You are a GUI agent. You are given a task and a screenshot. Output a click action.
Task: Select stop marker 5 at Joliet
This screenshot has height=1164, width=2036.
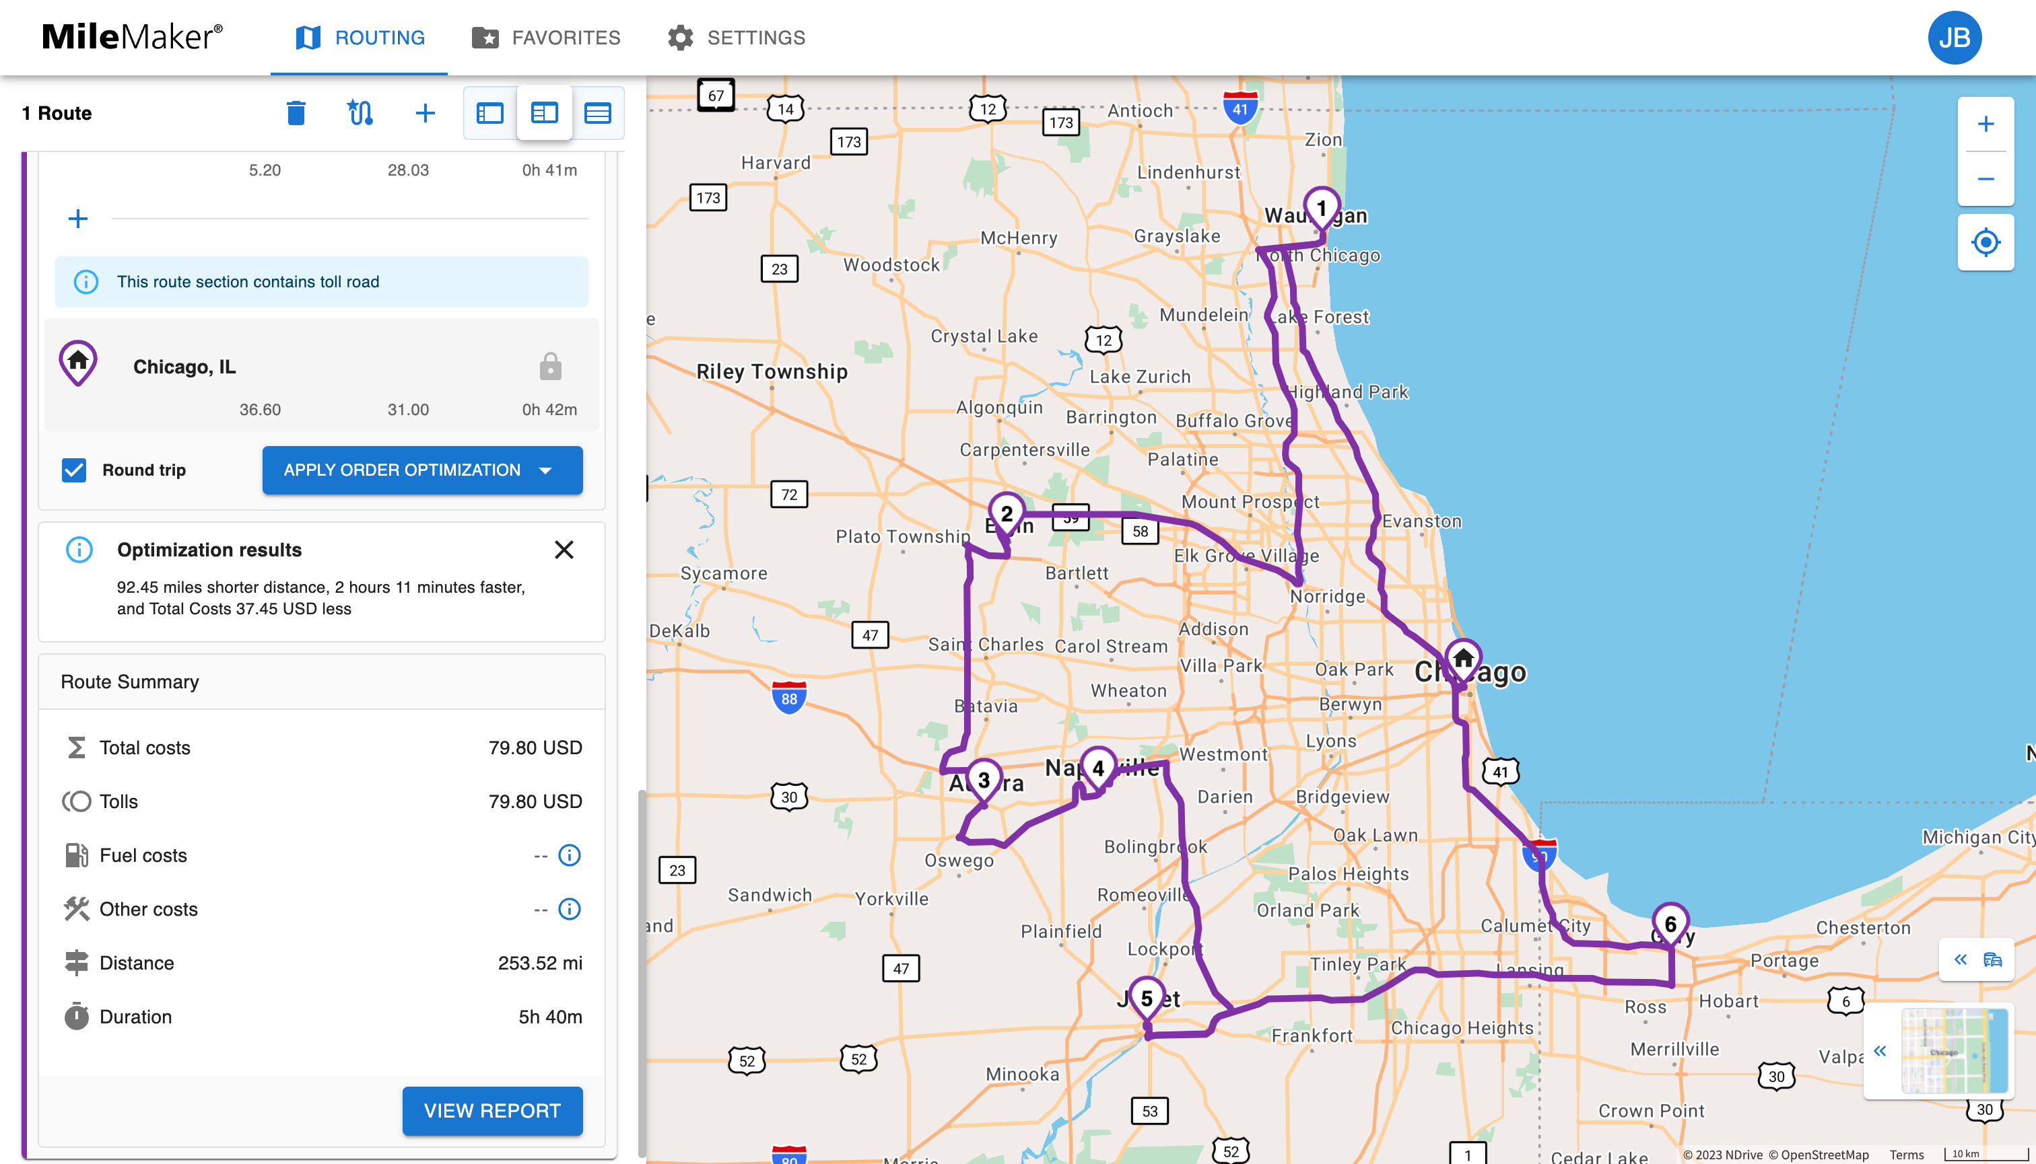(1147, 999)
